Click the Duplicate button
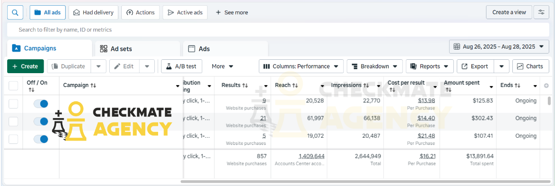The width and height of the screenshot is (555, 186). 69,66
